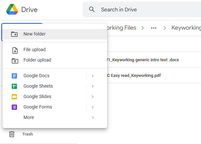Click the New folder icon

point(14,34)
